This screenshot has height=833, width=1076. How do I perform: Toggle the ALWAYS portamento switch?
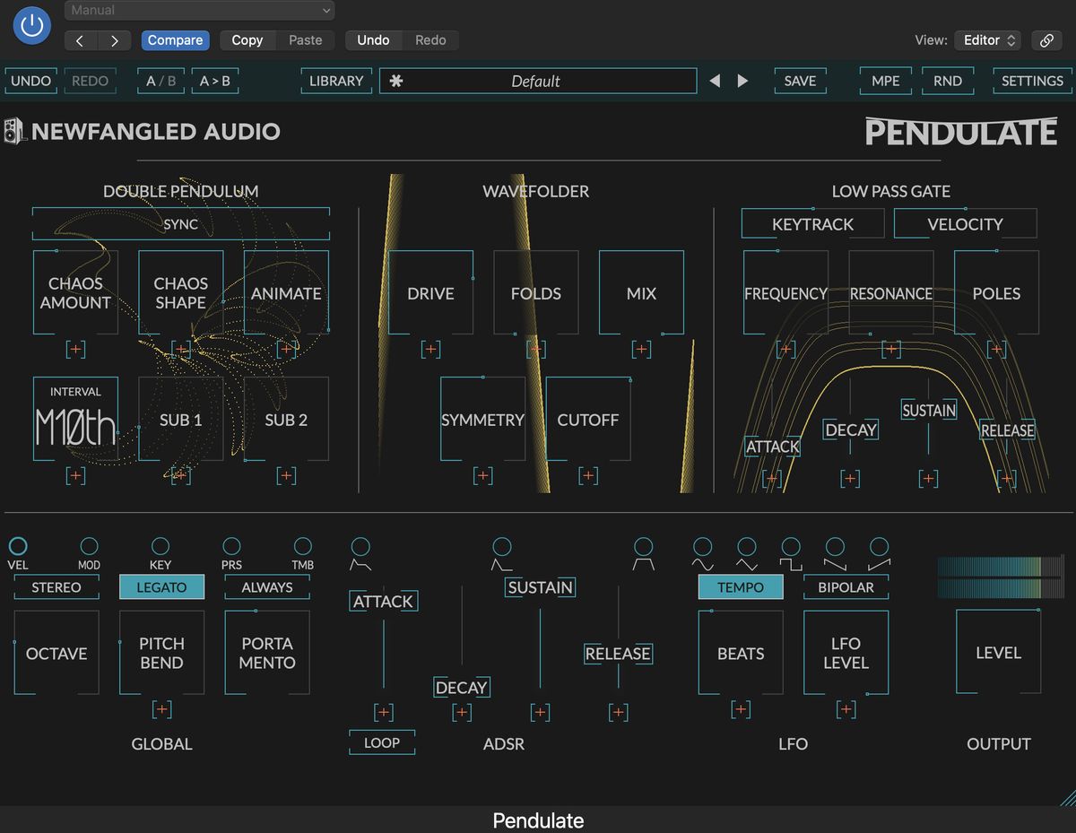[x=267, y=587]
